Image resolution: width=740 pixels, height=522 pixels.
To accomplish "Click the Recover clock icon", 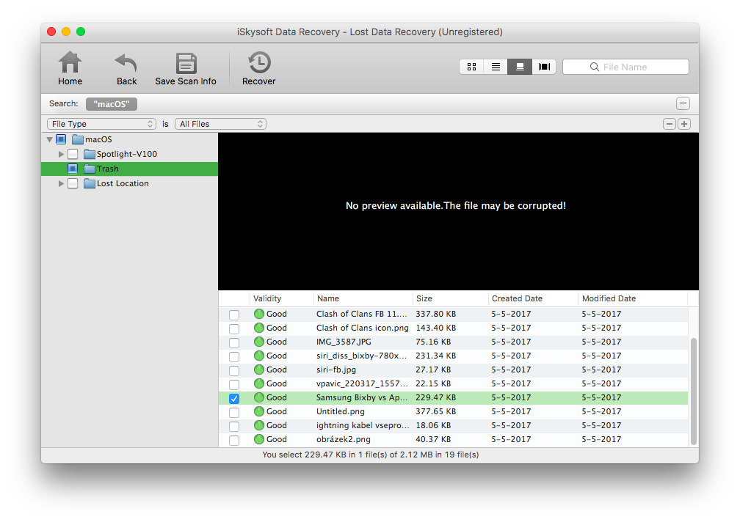I will click(259, 62).
